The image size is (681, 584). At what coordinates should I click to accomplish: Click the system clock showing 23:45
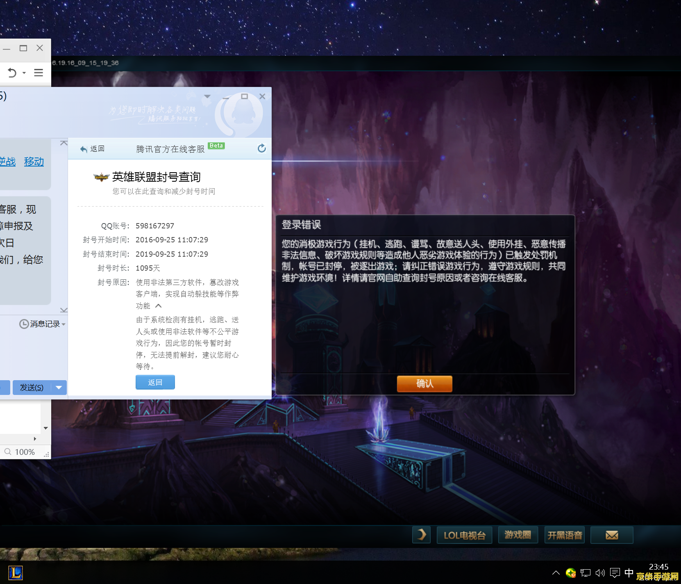pos(658,567)
